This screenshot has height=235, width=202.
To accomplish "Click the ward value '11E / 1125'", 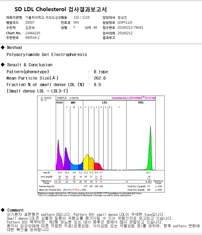I will 81,18.
